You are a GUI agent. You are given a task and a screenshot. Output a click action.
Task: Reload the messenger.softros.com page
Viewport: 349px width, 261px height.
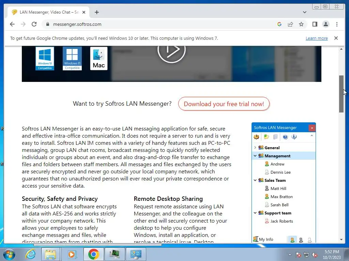click(x=34, y=24)
